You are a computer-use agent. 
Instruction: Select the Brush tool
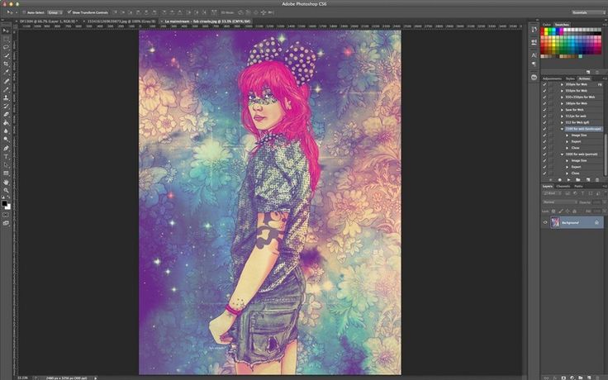coord(6,89)
